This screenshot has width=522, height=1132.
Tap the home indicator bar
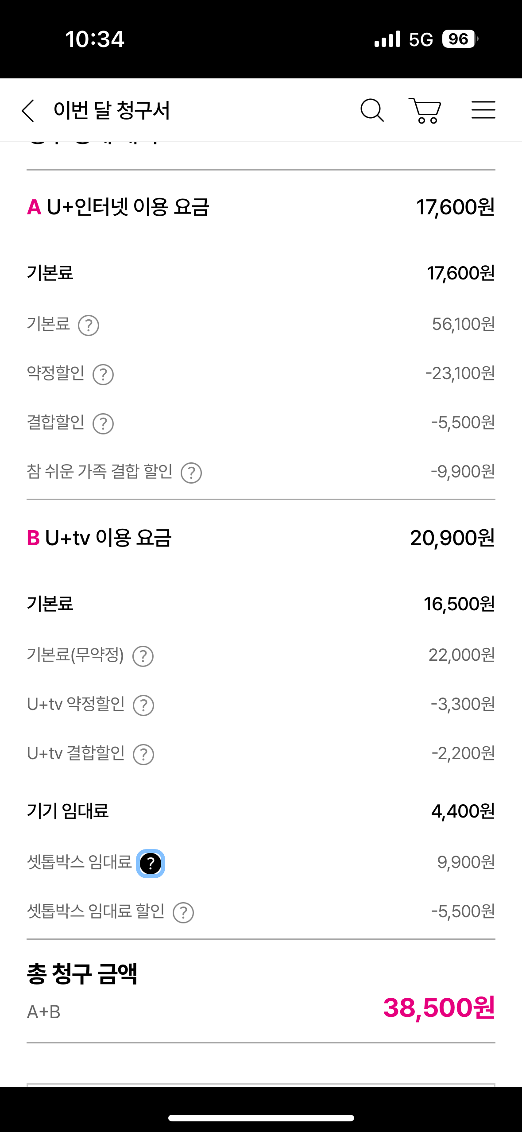click(x=261, y=1118)
